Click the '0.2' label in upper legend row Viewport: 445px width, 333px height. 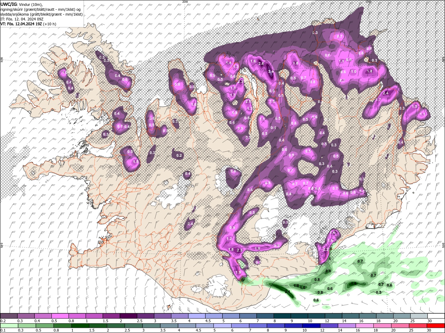[x=3, y=321]
